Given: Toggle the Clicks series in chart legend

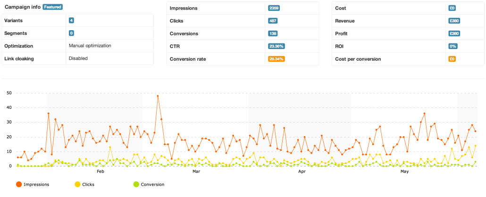Looking at the screenshot, I should pyautogui.click(x=78, y=184).
